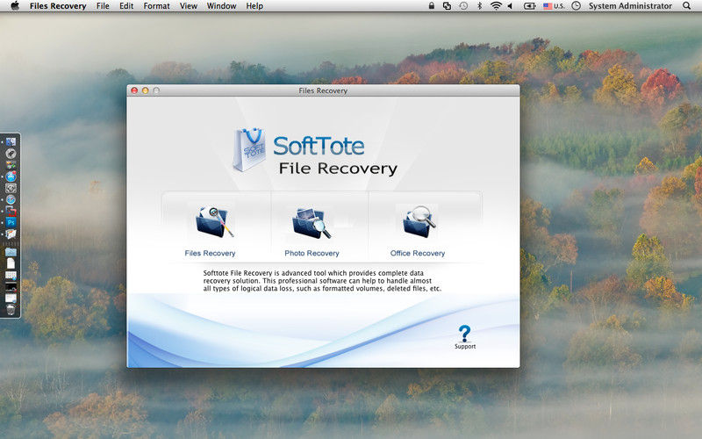Click the overlapping squares menu bar icon
702x439 pixels.
tap(447, 6)
